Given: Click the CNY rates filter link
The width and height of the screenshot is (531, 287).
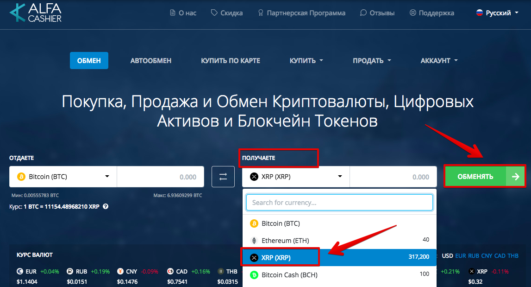Looking at the screenshot, I should 487,256.
